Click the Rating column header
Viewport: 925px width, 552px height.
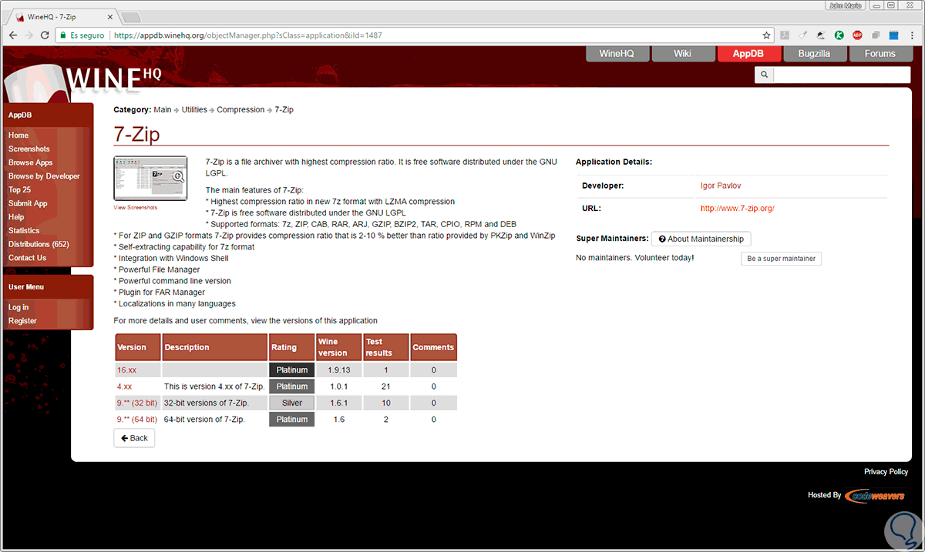coord(292,347)
